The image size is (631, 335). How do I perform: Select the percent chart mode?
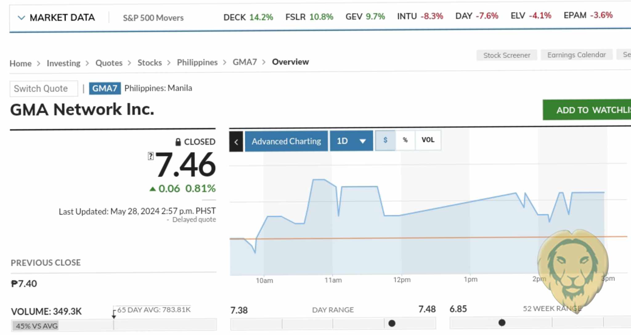(x=405, y=140)
